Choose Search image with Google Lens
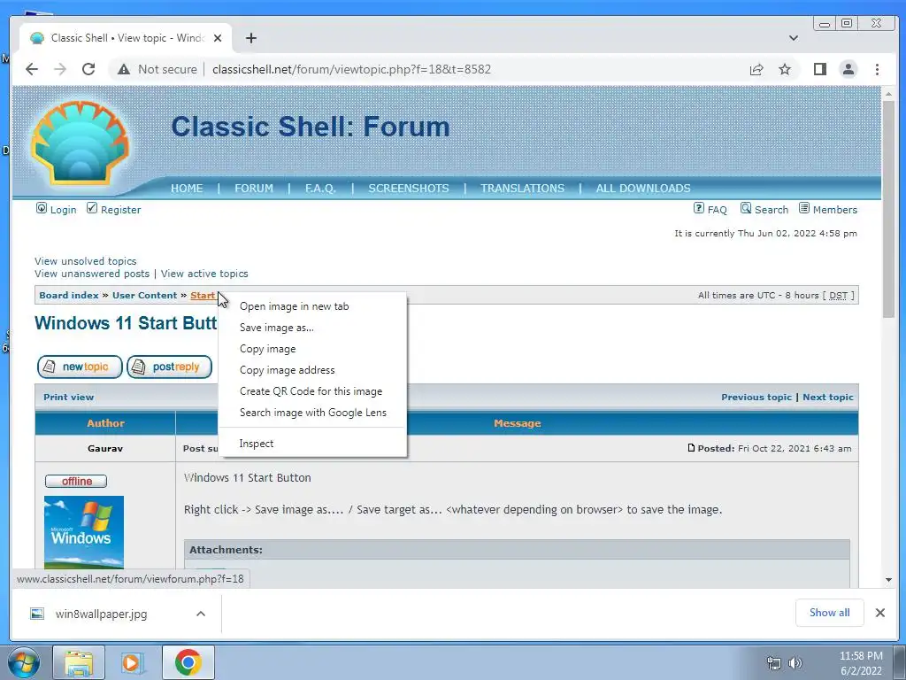The width and height of the screenshot is (906, 680). click(x=312, y=413)
